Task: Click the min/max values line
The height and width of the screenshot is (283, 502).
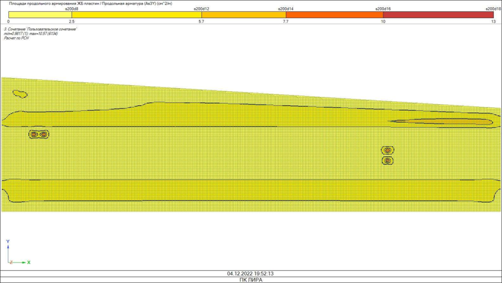Action: click(31, 34)
